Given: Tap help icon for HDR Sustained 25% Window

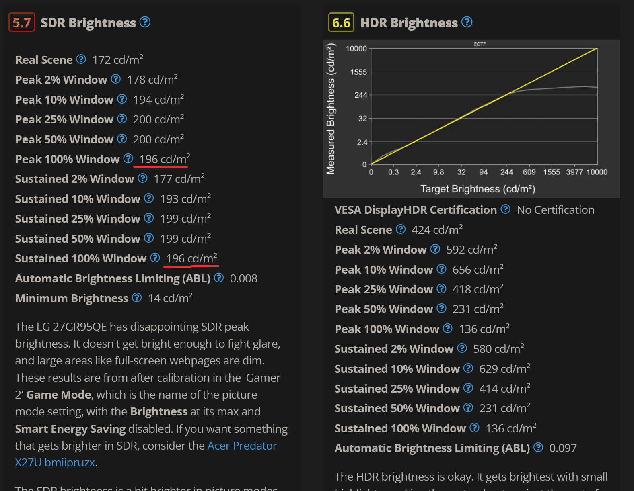Looking at the screenshot, I should [468, 388].
